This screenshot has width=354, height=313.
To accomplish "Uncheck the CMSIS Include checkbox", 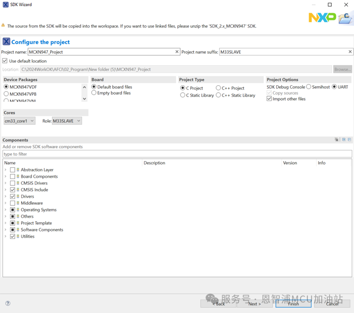I will [13, 190].
